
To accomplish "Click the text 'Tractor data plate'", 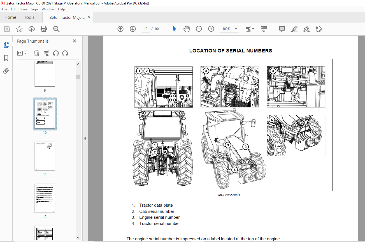I will coord(156,205).
